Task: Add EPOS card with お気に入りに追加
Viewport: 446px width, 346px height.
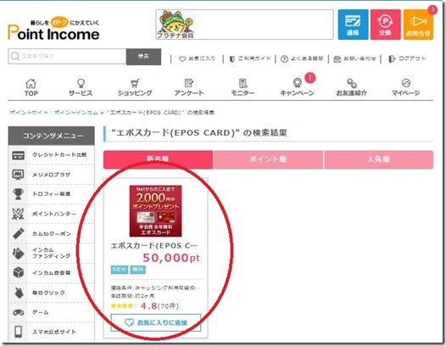Action: click(x=156, y=322)
